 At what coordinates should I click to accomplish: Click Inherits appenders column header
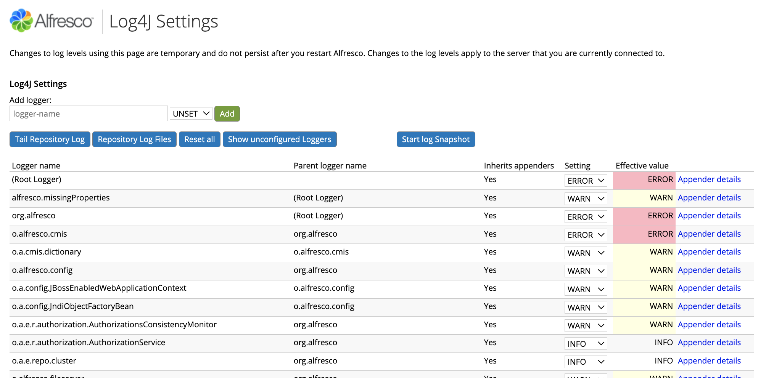(x=519, y=166)
